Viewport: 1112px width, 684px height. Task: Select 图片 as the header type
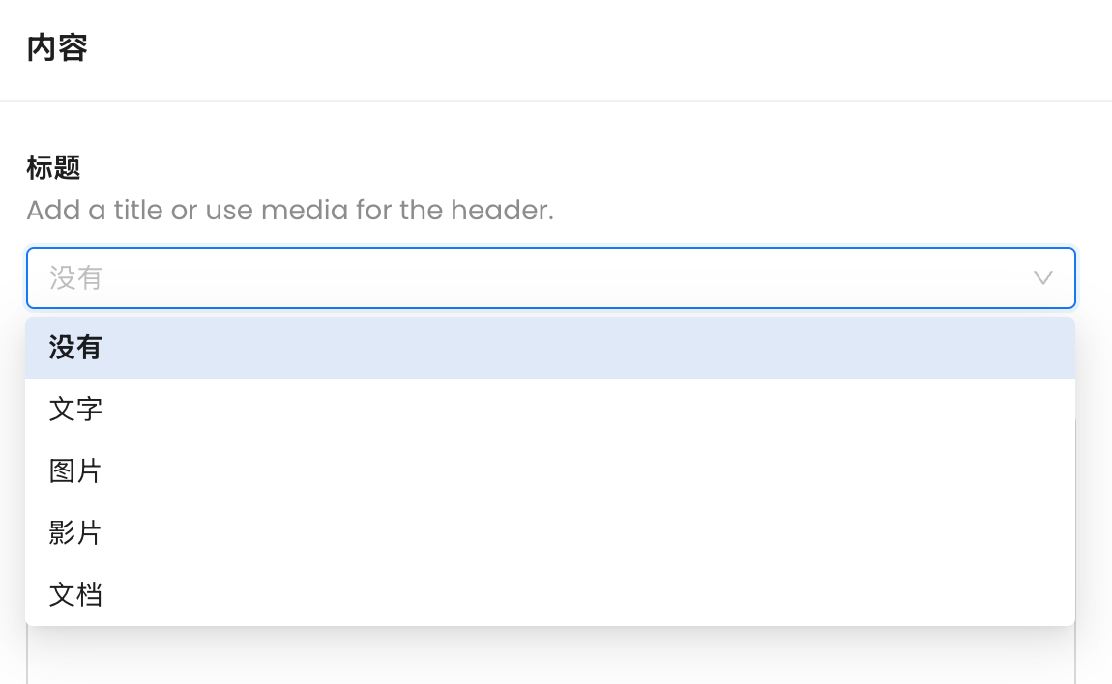click(75, 471)
